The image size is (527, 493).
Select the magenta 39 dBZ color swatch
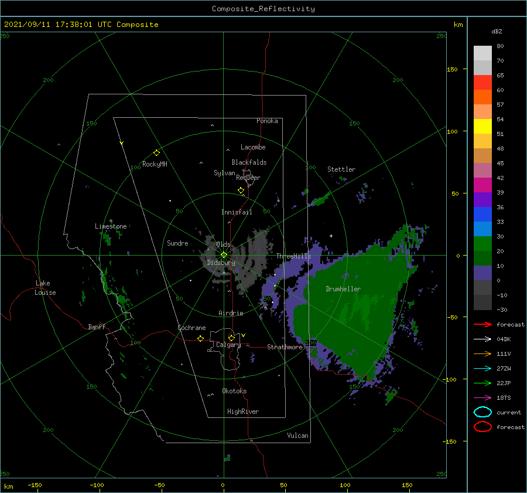click(482, 185)
